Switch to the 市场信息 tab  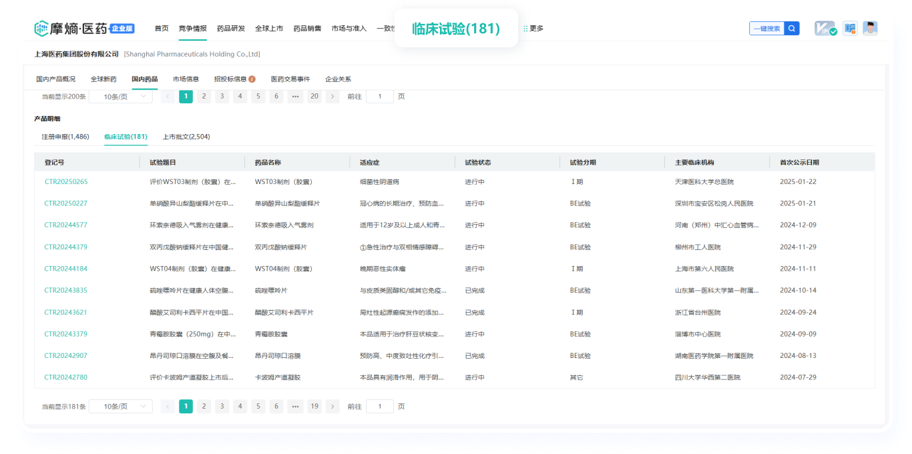point(186,79)
